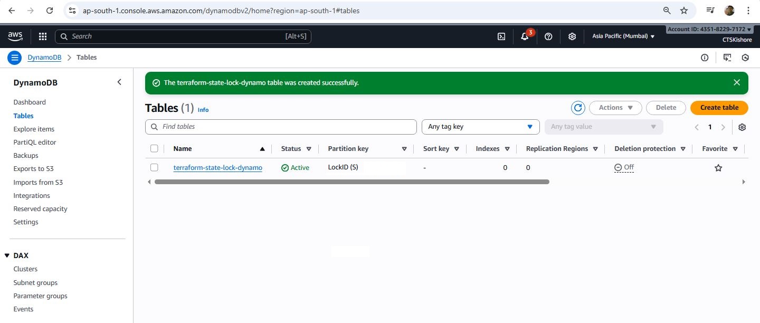Screen dimensions: 760x323
Task: Go to Explore items in sidebar
Action: pyautogui.click(x=34, y=129)
